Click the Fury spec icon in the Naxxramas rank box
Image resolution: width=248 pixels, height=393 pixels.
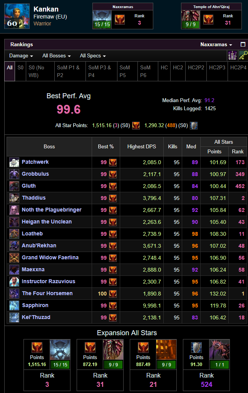pos(120,20)
